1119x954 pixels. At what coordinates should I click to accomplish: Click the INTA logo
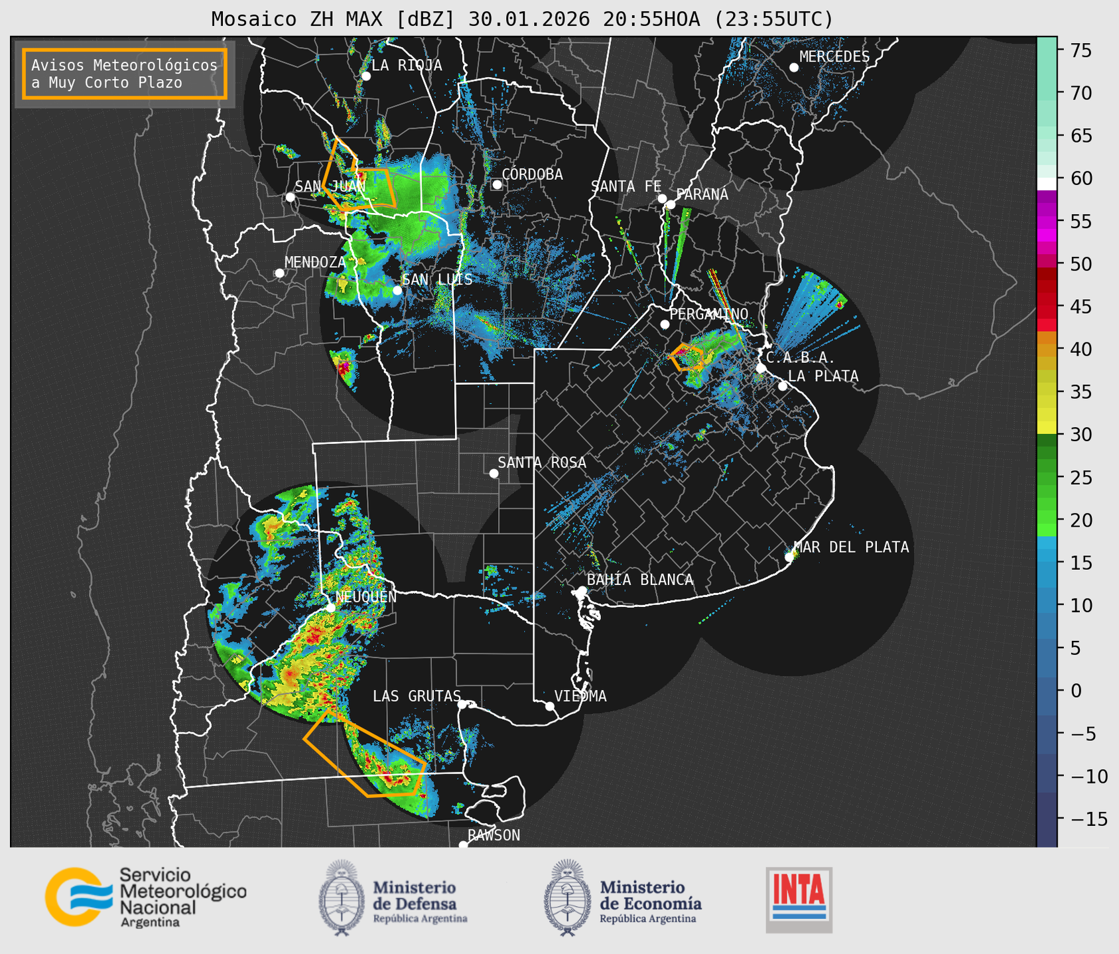coord(799,900)
